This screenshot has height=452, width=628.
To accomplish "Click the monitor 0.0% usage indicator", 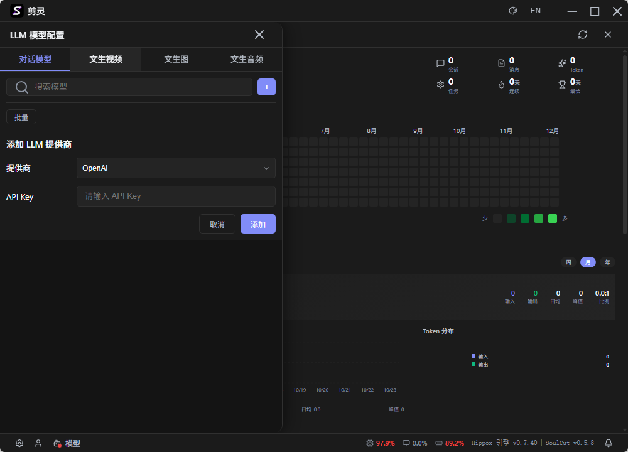I will tap(415, 443).
